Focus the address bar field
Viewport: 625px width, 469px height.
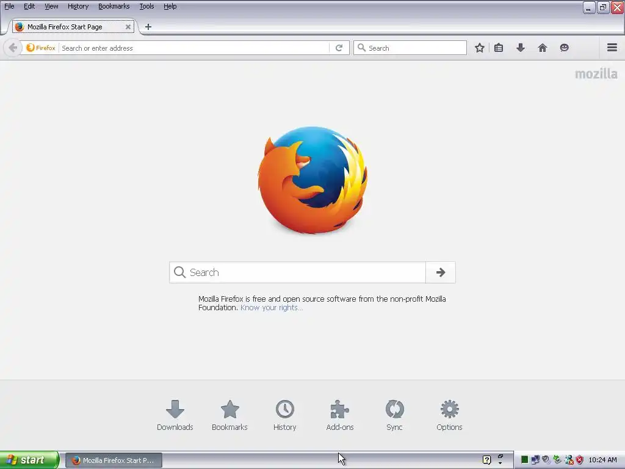point(195,48)
